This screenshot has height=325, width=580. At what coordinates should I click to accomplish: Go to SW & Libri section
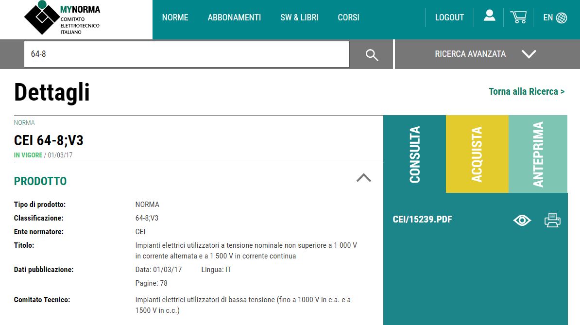coord(299,17)
